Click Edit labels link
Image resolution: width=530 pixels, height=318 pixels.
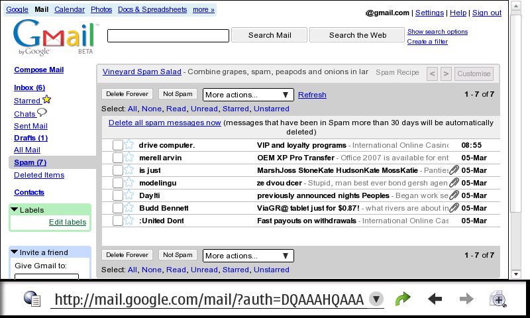68,222
